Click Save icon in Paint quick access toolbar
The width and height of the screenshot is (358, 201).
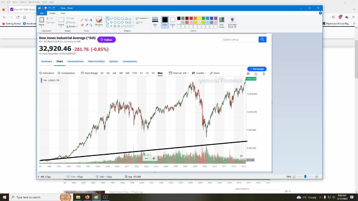pyautogui.click(x=45, y=8)
